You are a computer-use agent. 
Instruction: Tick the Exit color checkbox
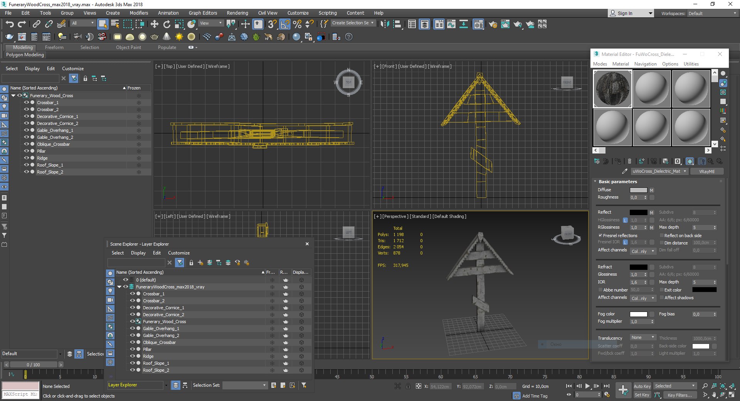pyautogui.click(x=662, y=290)
